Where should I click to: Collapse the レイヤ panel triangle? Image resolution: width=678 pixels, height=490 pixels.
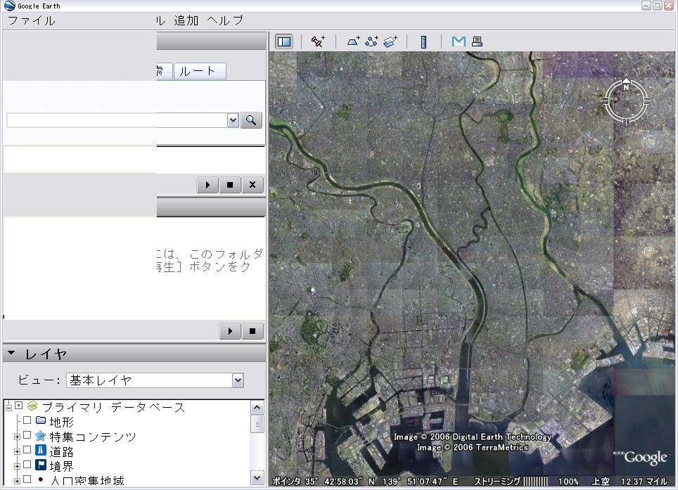12,353
